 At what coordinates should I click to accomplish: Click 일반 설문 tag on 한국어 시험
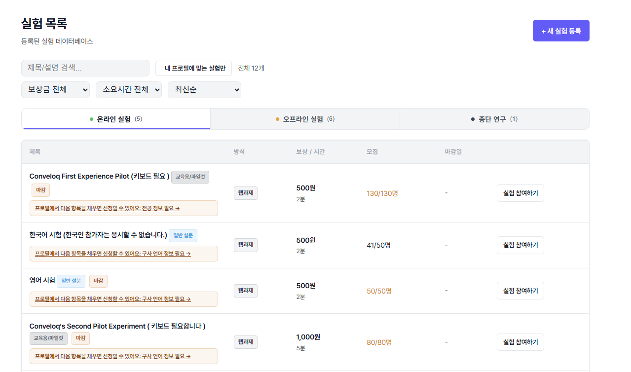(183, 236)
